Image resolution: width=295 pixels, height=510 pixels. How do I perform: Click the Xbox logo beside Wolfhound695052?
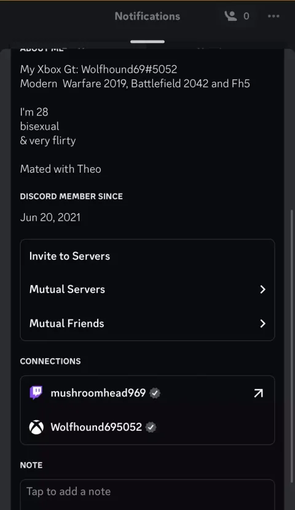(x=36, y=427)
